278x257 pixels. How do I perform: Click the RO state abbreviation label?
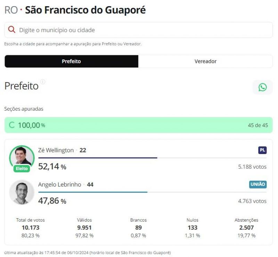pos(11,10)
